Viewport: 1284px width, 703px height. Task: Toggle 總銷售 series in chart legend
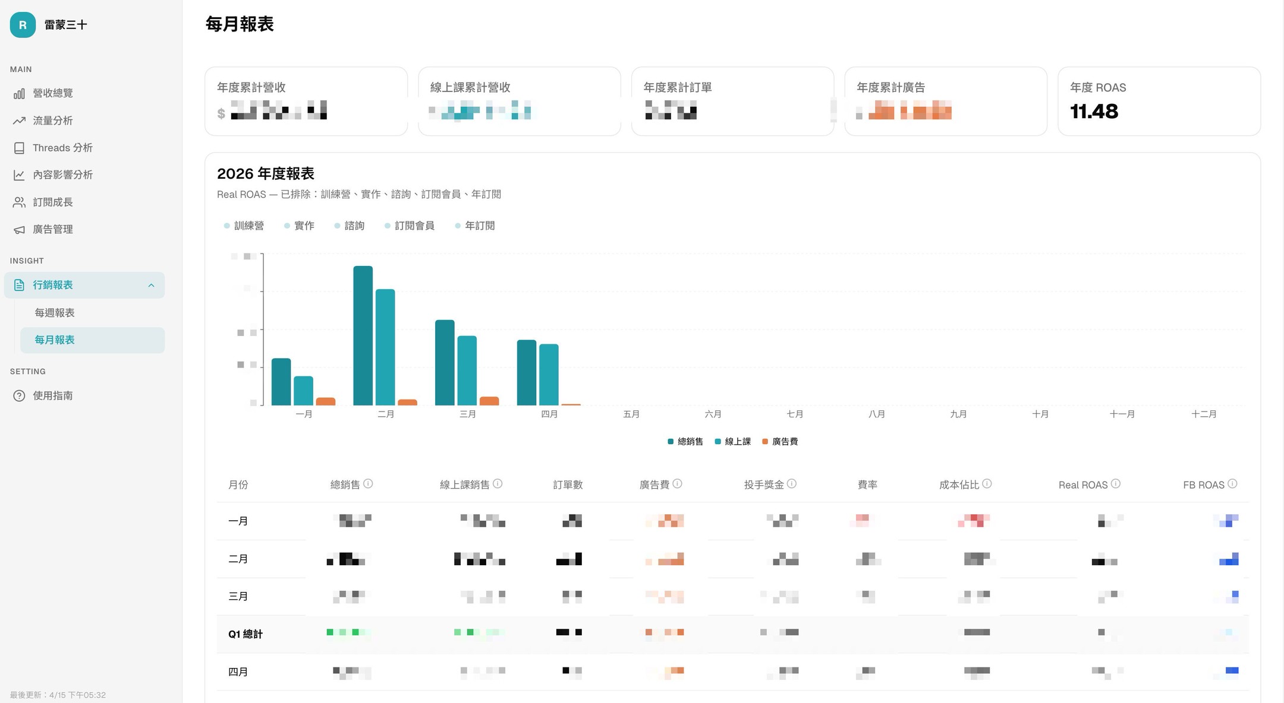[x=685, y=442]
